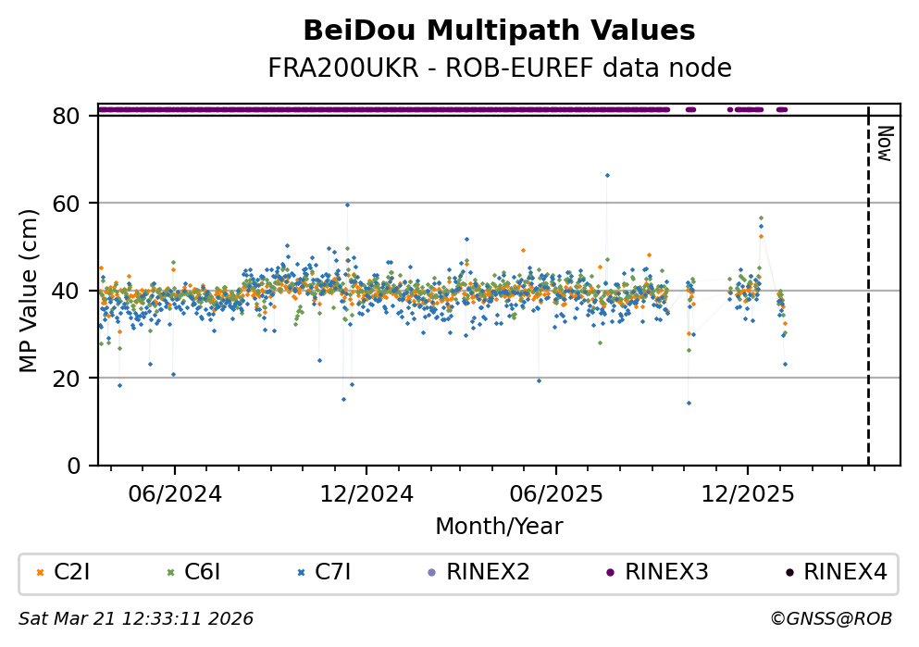Select the RINEX3 legend label text

[666, 573]
